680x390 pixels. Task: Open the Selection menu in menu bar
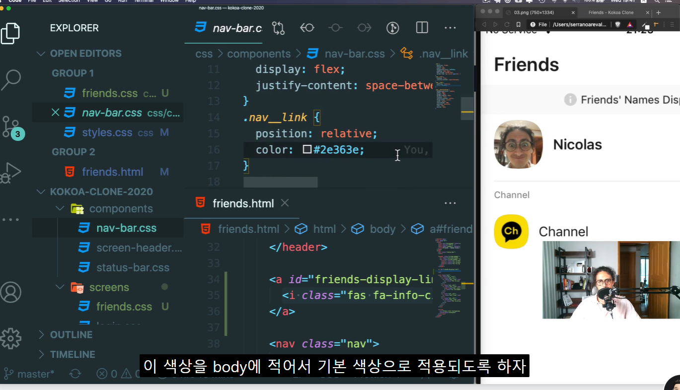pyautogui.click(x=69, y=1)
